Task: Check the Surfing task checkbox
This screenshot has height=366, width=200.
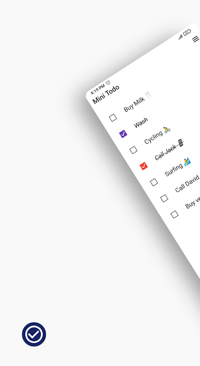Action: click(x=154, y=182)
